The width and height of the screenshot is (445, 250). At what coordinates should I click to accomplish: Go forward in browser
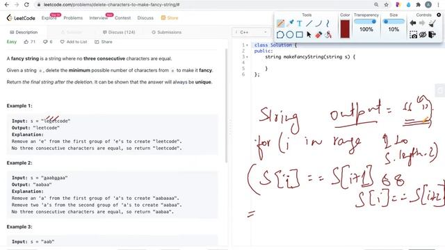[17, 5]
